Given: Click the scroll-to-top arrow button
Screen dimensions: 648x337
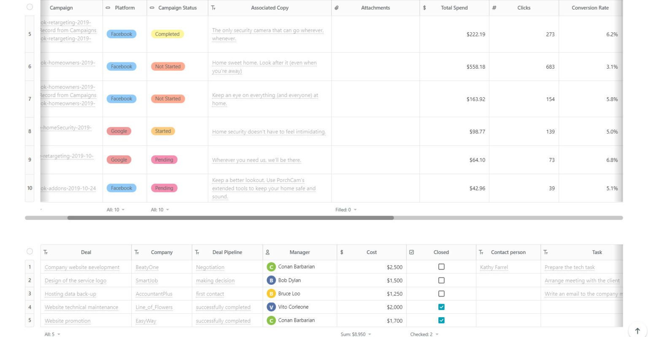Looking at the screenshot, I should (637, 331).
